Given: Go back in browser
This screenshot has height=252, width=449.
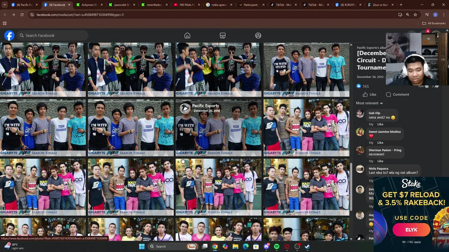Looking at the screenshot, I should 5,15.
